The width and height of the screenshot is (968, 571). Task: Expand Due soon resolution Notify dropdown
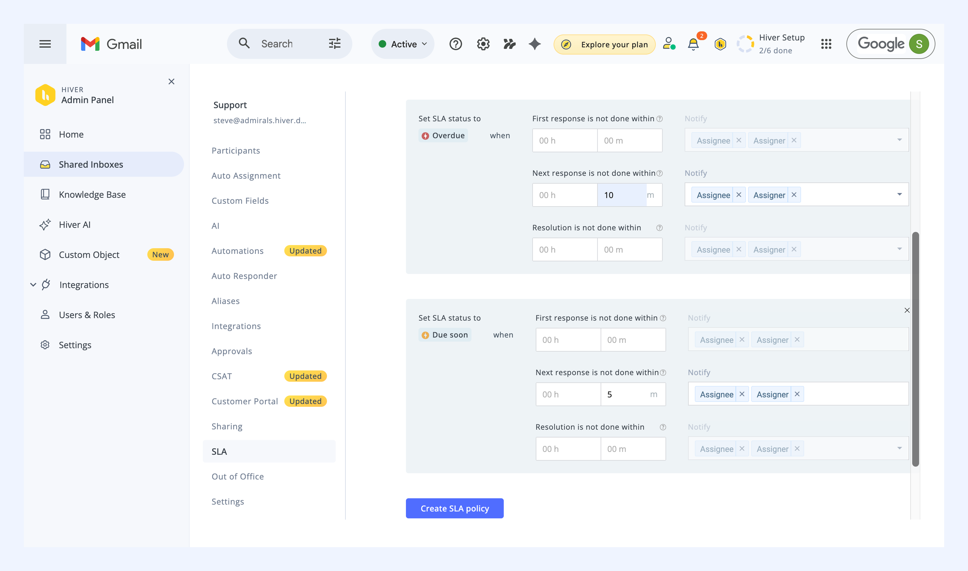pyautogui.click(x=899, y=448)
